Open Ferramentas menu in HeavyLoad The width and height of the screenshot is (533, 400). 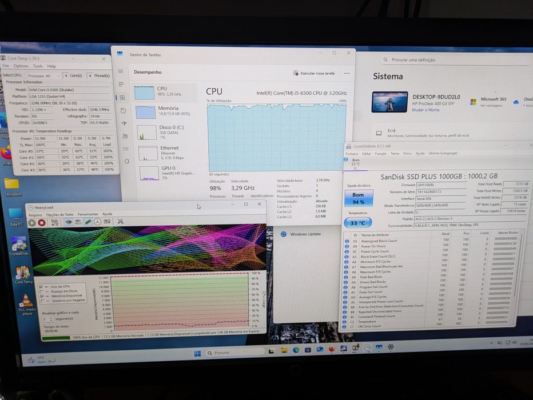[x=87, y=214]
